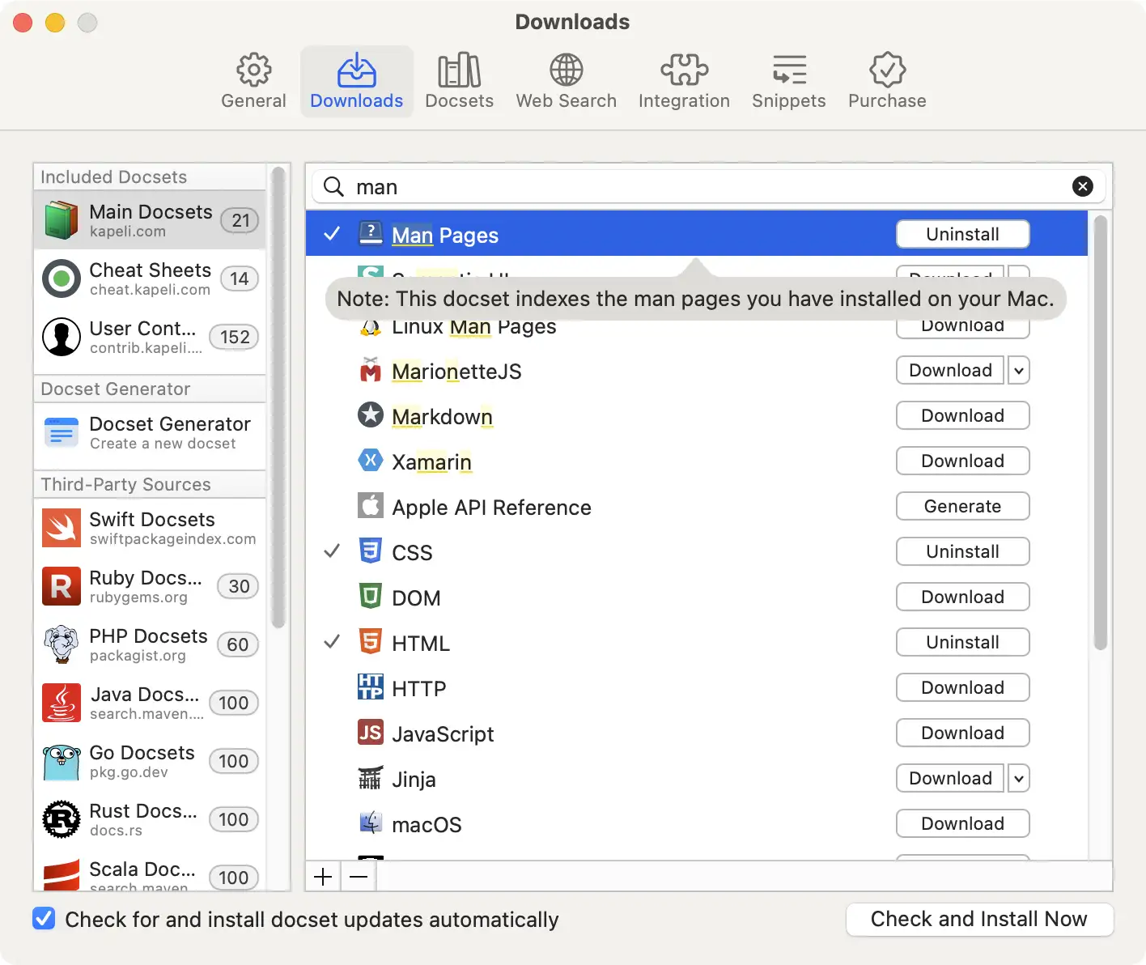Clear the search field text
The height and width of the screenshot is (965, 1146).
click(1082, 187)
